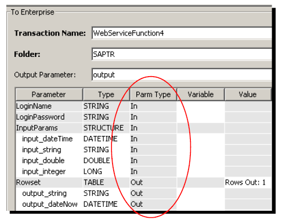Click the Variable cell for input_string
The width and height of the screenshot is (282, 223).
coord(201,150)
